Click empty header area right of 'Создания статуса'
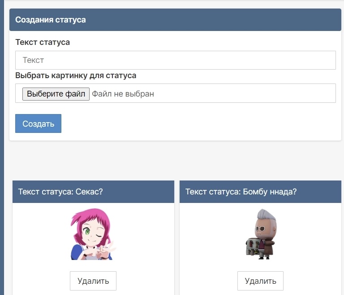This screenshot has height=295, width=344. click(x=215, y=20)
